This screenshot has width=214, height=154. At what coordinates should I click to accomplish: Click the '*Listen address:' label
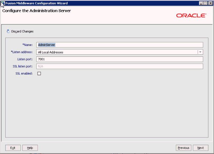click(22, 52)
